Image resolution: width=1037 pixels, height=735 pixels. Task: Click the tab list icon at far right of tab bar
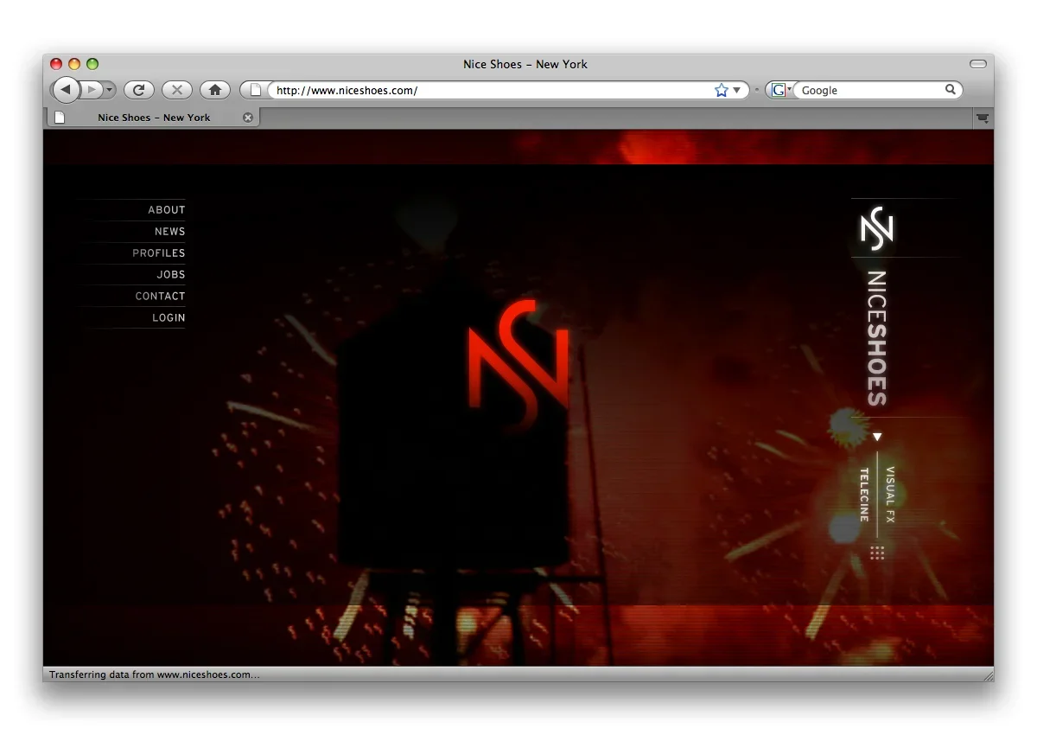[x=982, y=118]
